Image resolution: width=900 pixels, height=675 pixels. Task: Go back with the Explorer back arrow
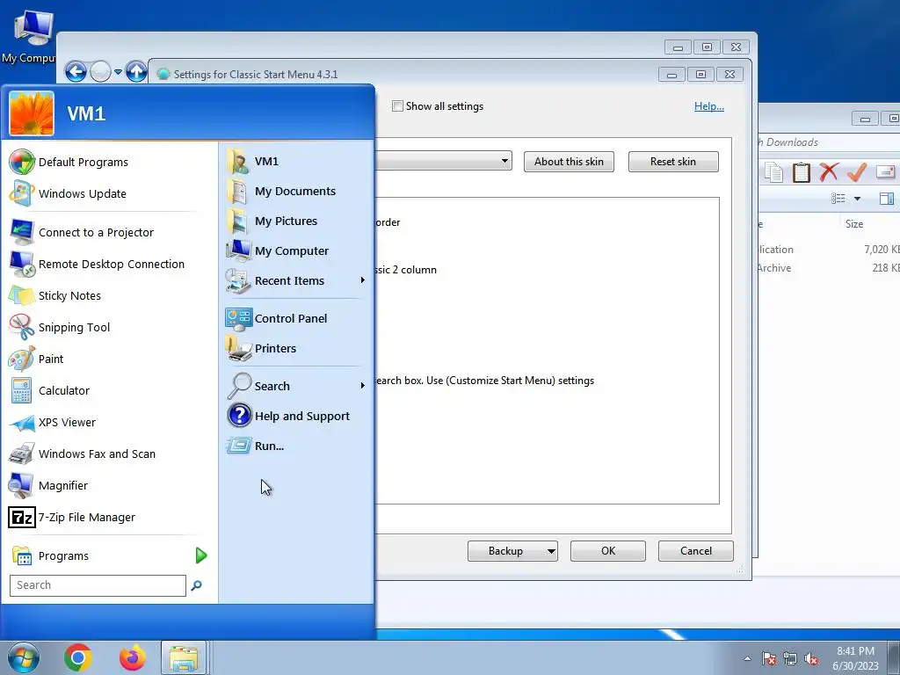tap(76, 72)
